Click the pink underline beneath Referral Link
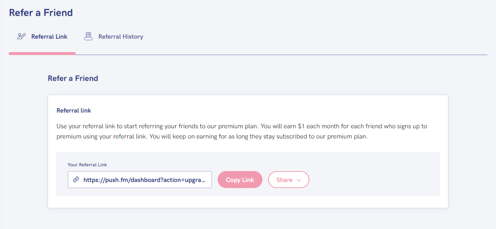This screenshot has width=496, height=229. 42,53
